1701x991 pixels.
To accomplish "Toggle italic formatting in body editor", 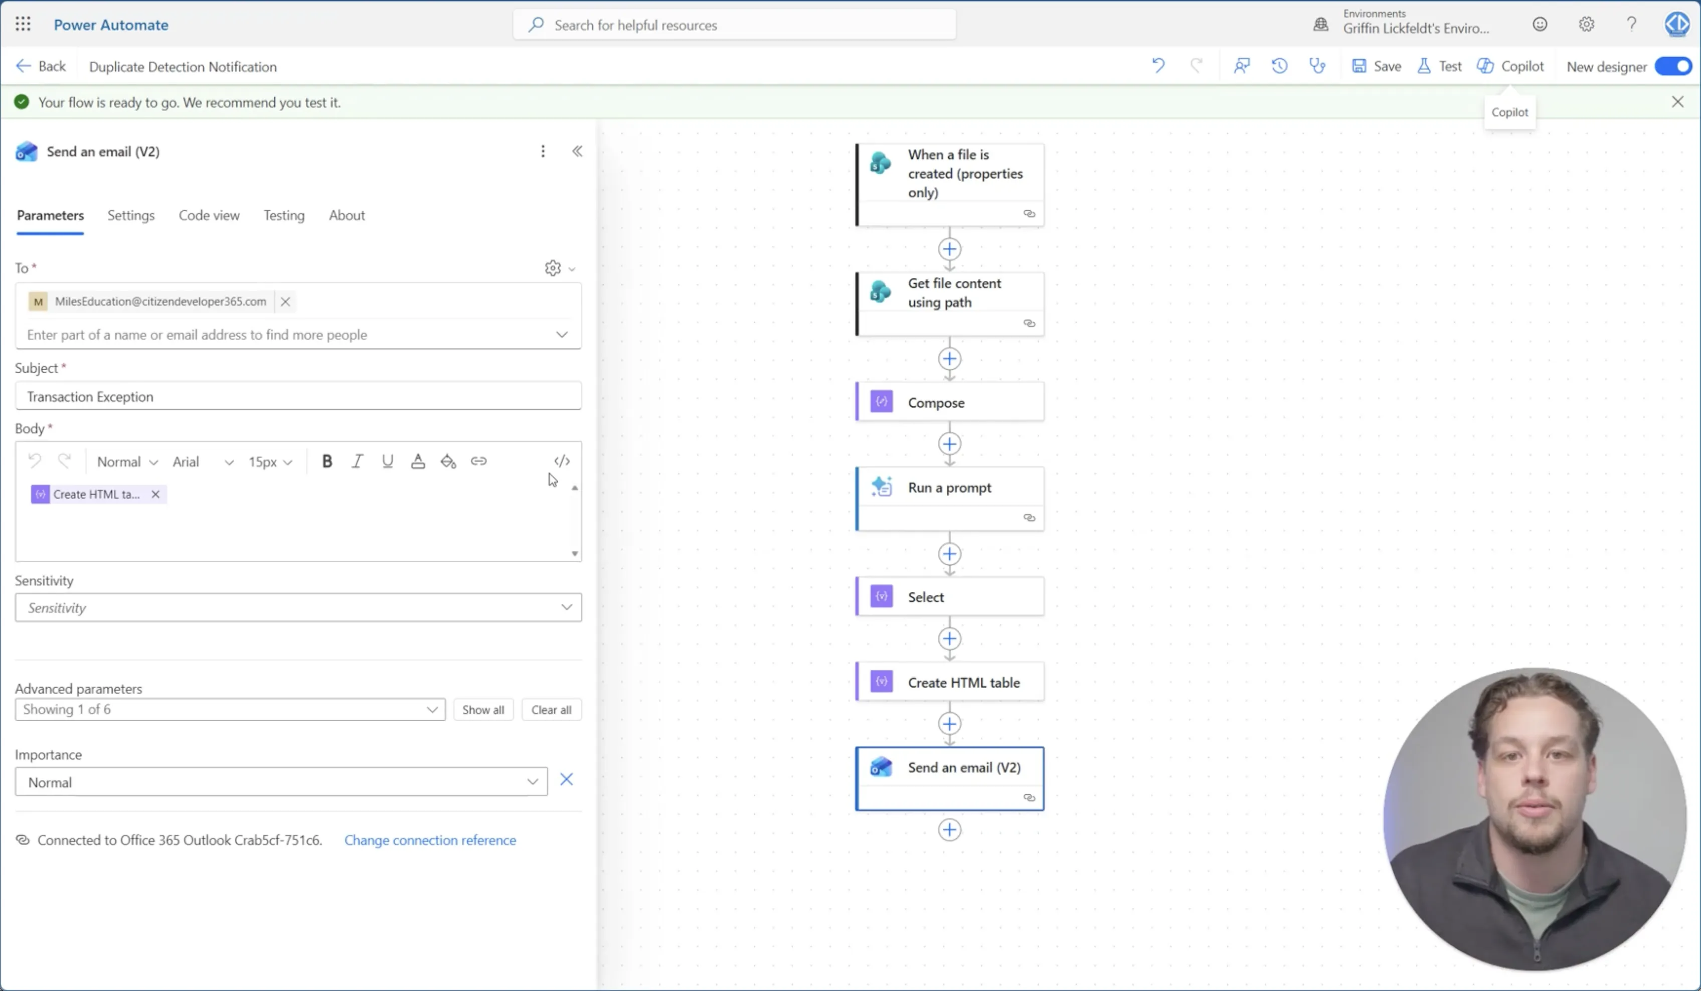I will point(357,461).
